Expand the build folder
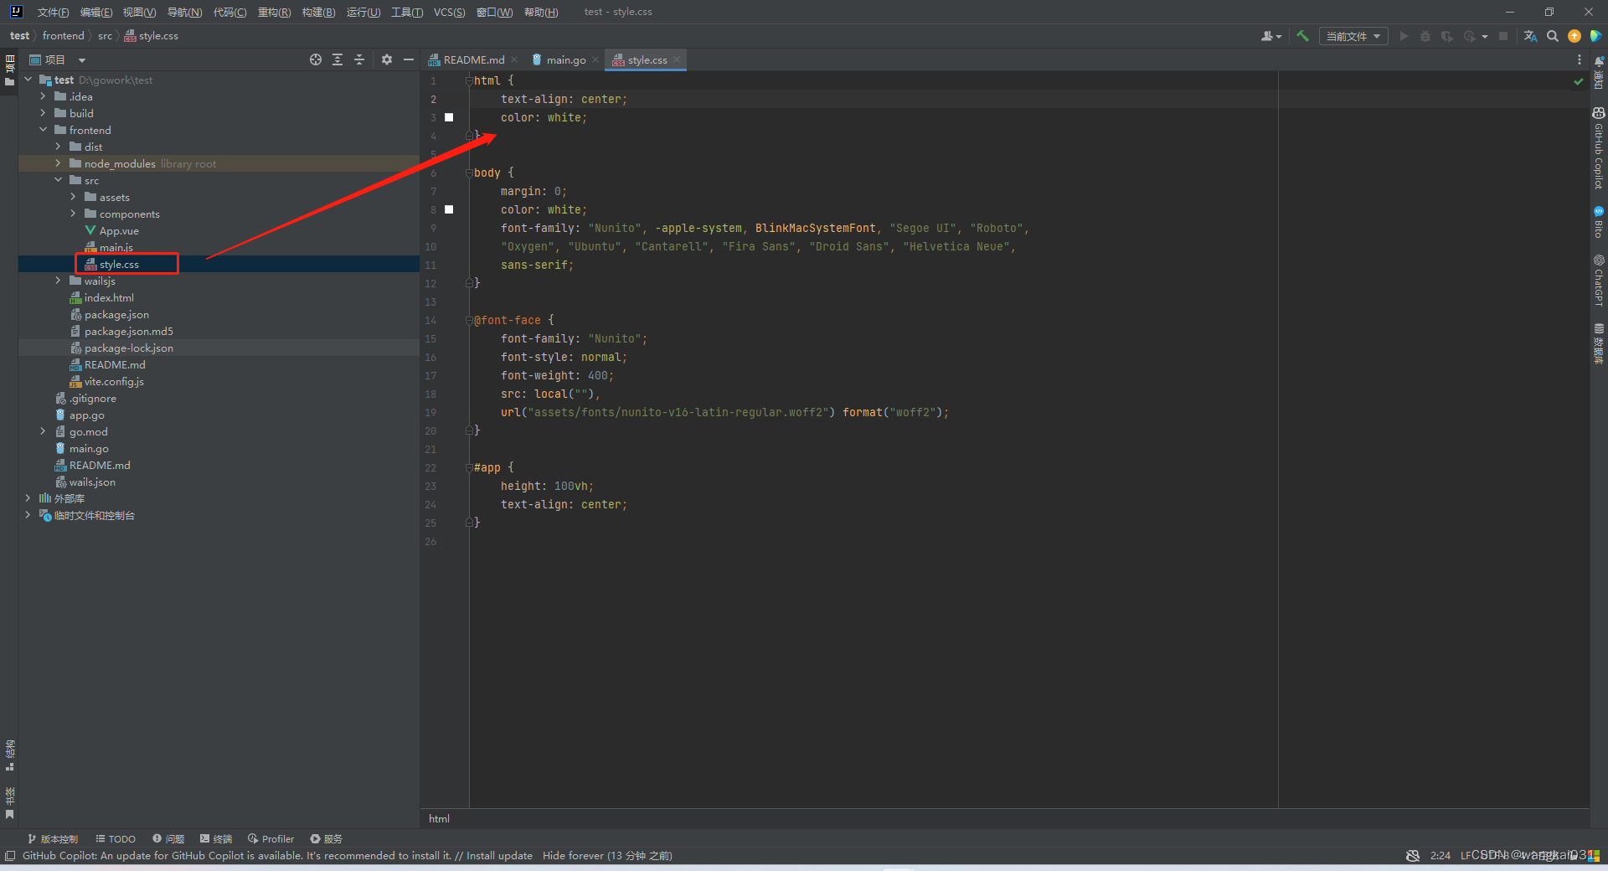Image resolution: width=1608 pixels, height=871 pixels. coord(44,113)
